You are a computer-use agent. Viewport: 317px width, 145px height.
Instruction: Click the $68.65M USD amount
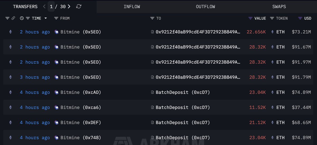(301, 122)
